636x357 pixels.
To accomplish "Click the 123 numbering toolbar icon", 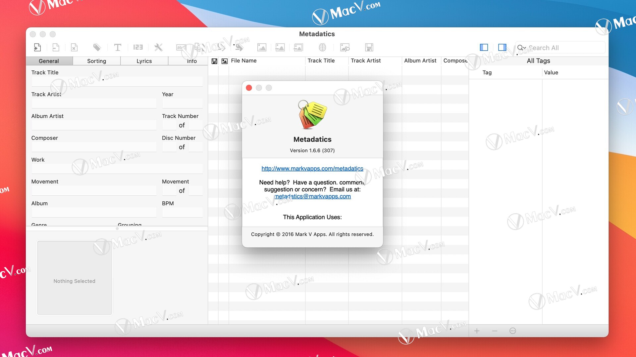I will (138, 48).
